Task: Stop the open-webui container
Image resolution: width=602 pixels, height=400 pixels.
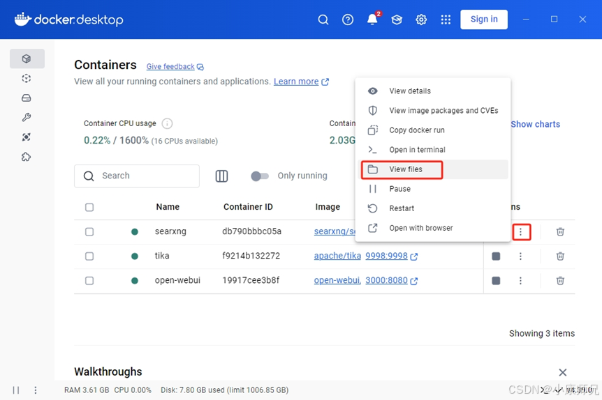Action: [496, 281]
